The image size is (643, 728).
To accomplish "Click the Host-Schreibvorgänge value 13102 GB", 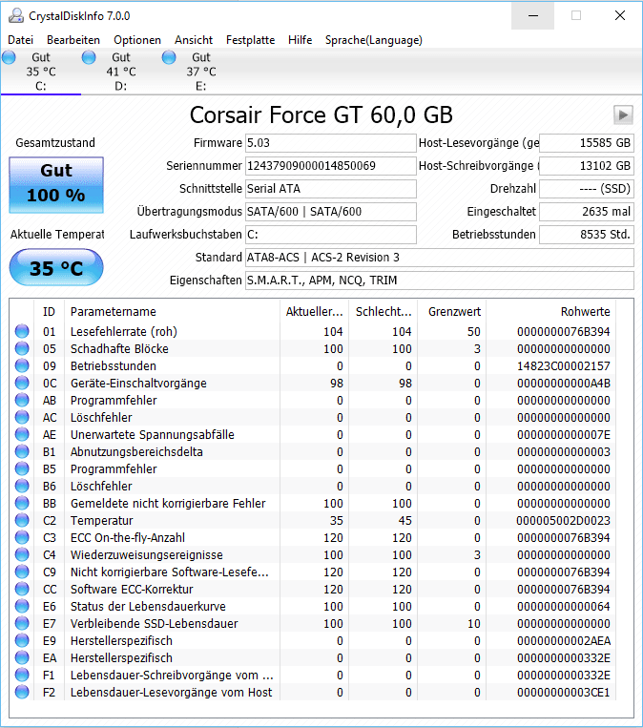I will 587,166.
